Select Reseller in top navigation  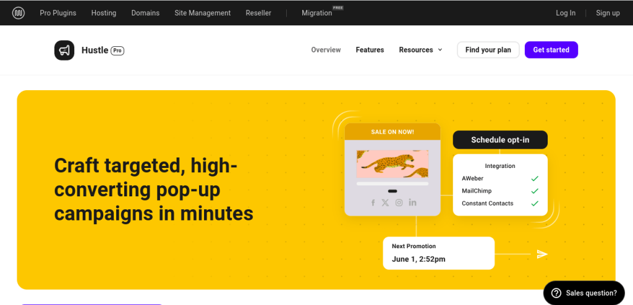click(258, 13)
